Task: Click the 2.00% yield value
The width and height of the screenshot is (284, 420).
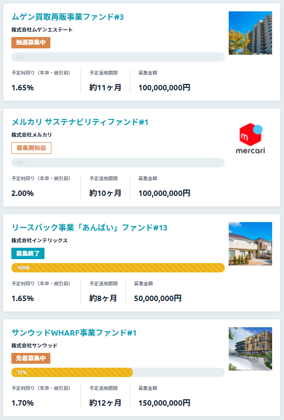Action: (23, 193)
